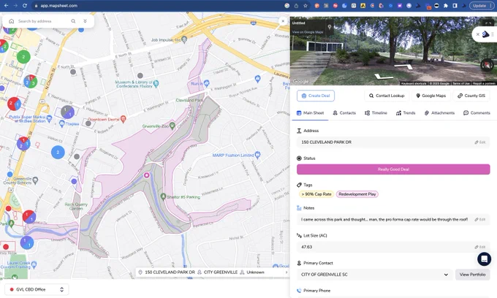Screen dimensions: 497x298
Task: Switch to the Main Sheet tab
Action: pos(311,112)
